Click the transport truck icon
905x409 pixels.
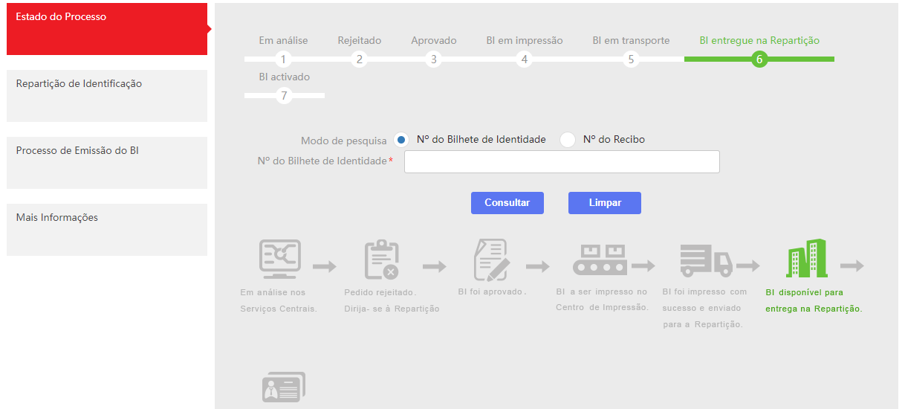[707, 260]
